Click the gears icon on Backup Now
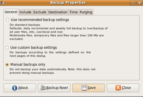143x97 pixels. click(x=43, y=88)
